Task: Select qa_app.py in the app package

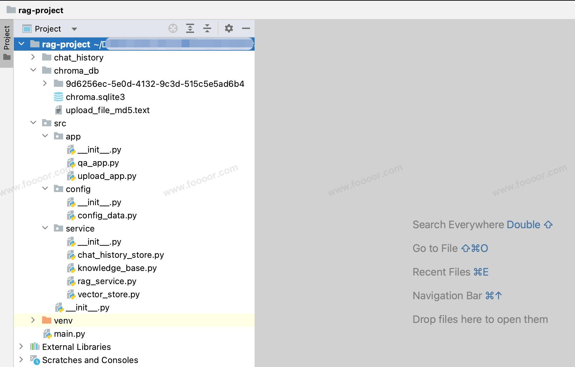Action: pos(98,163)
